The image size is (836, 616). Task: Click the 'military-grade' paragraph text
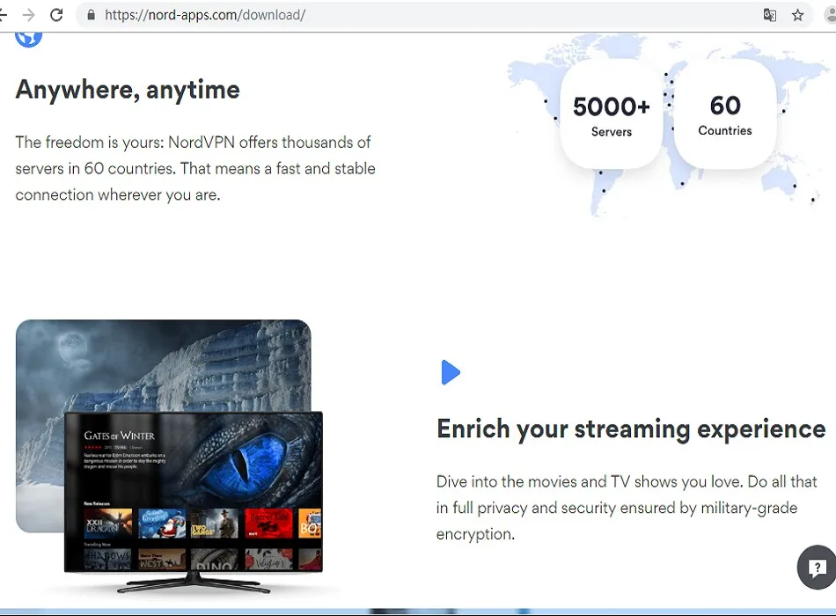[x=749, y=509]
